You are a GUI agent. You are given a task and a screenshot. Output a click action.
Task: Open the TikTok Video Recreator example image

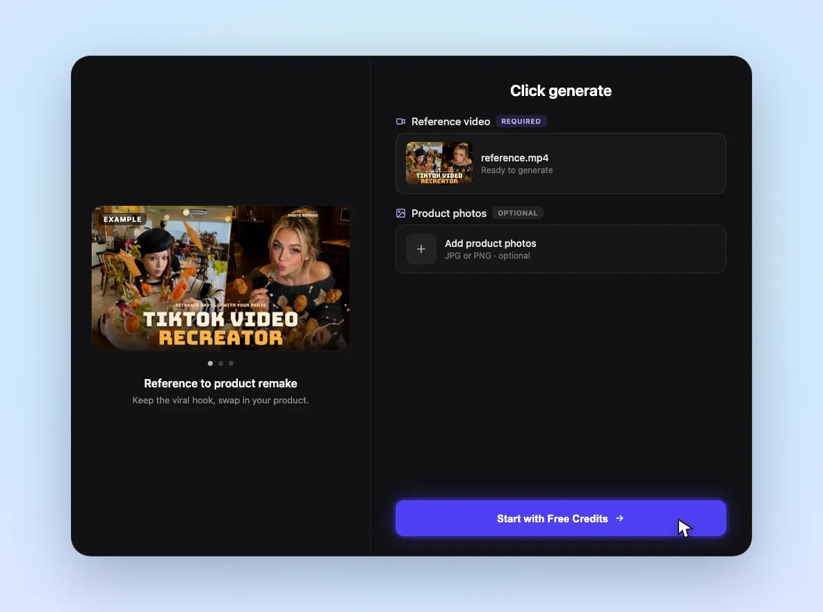click(220, 278)
